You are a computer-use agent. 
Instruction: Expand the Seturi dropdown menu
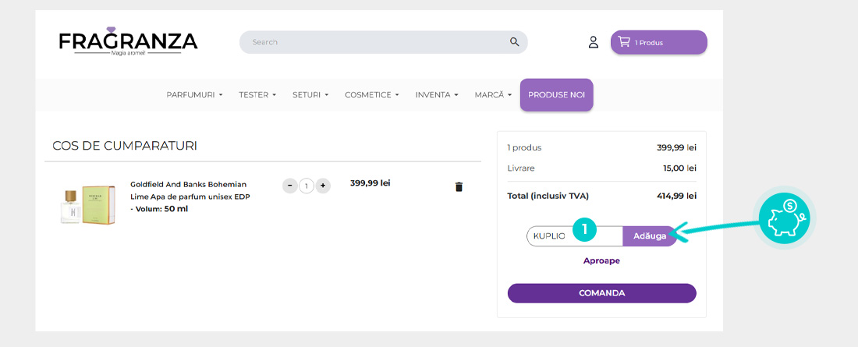pyautogui.click(x=310, y=95)
